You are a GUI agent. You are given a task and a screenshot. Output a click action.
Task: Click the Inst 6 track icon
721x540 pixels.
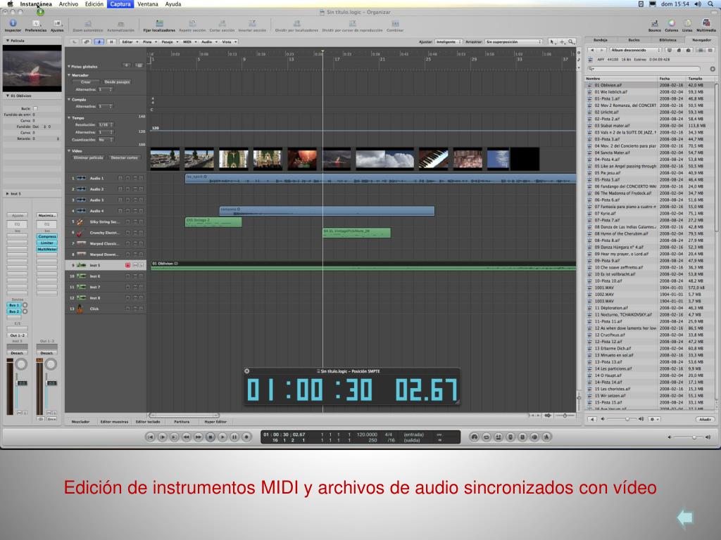pyautogui.click(x=81, y=276)
